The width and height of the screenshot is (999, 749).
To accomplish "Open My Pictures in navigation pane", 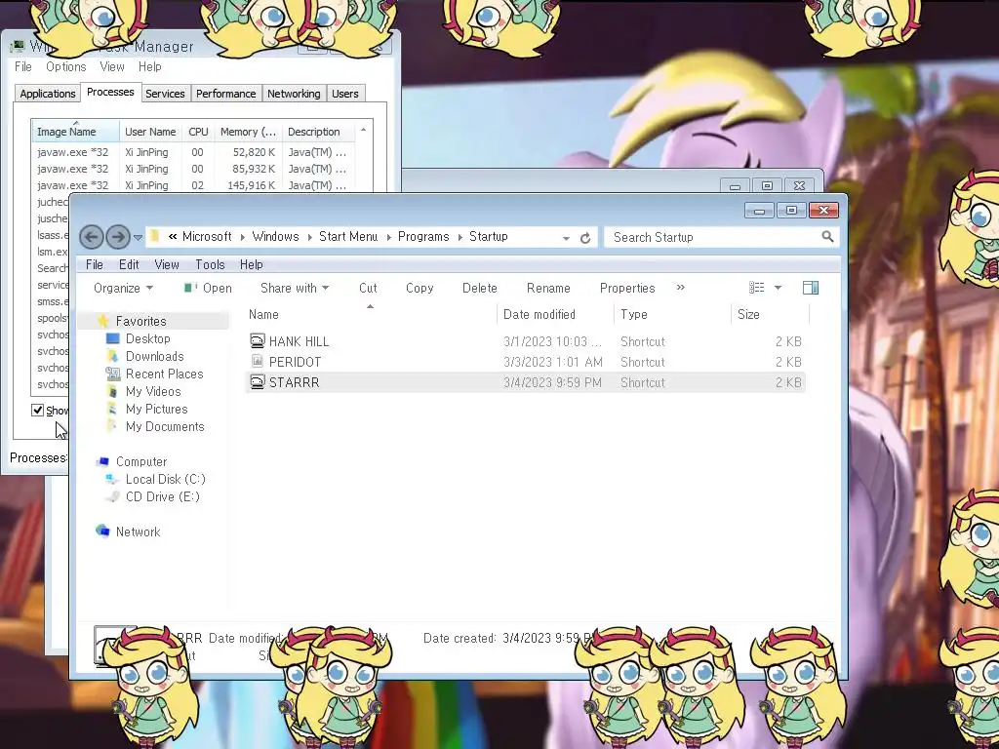I will coord(156,409).
